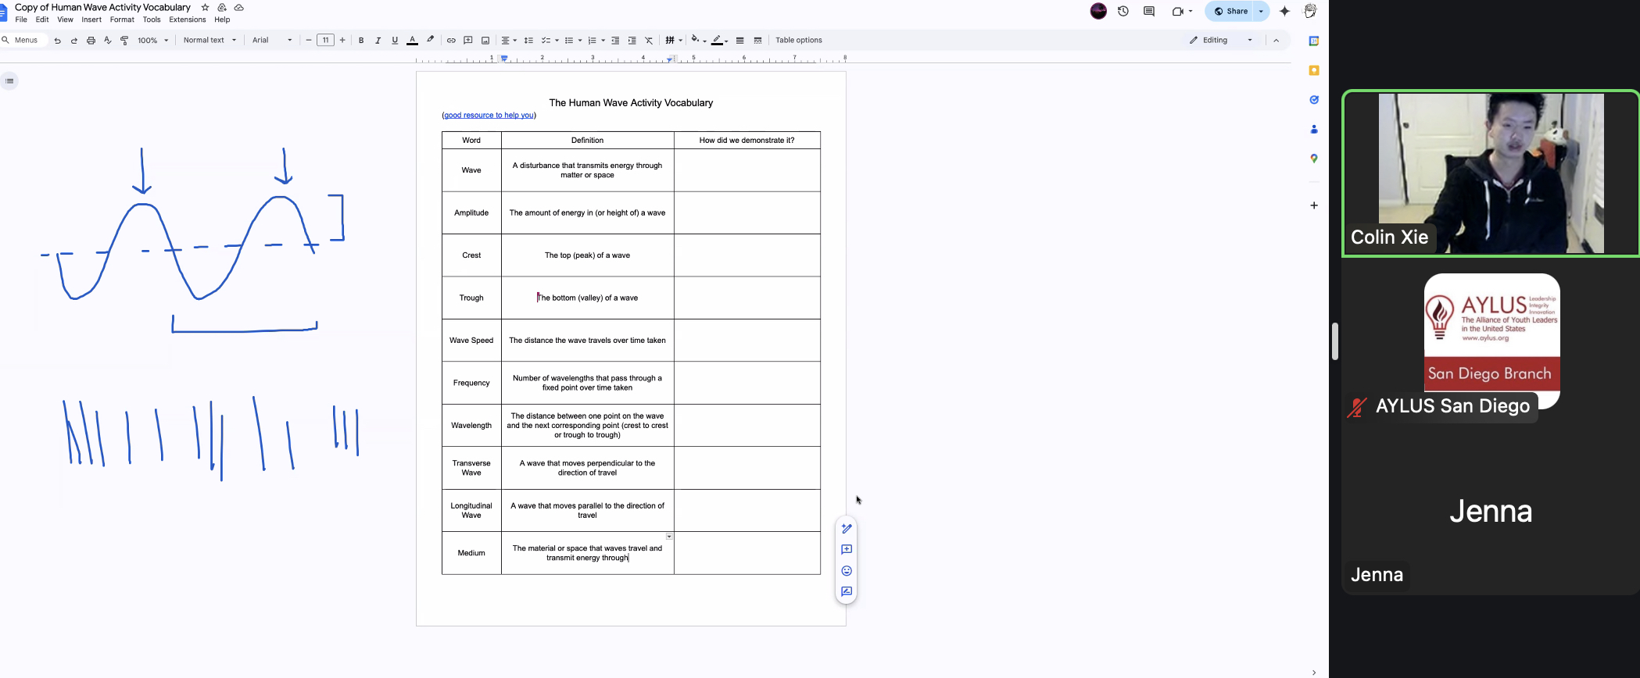1640x678 pixels.
Task: Add a comment from the toolbar
Action: tap(468, 41)
